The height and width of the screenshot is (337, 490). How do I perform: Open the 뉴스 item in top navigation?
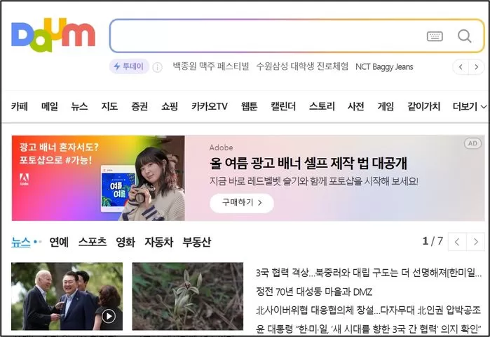(x=79, y=106)
